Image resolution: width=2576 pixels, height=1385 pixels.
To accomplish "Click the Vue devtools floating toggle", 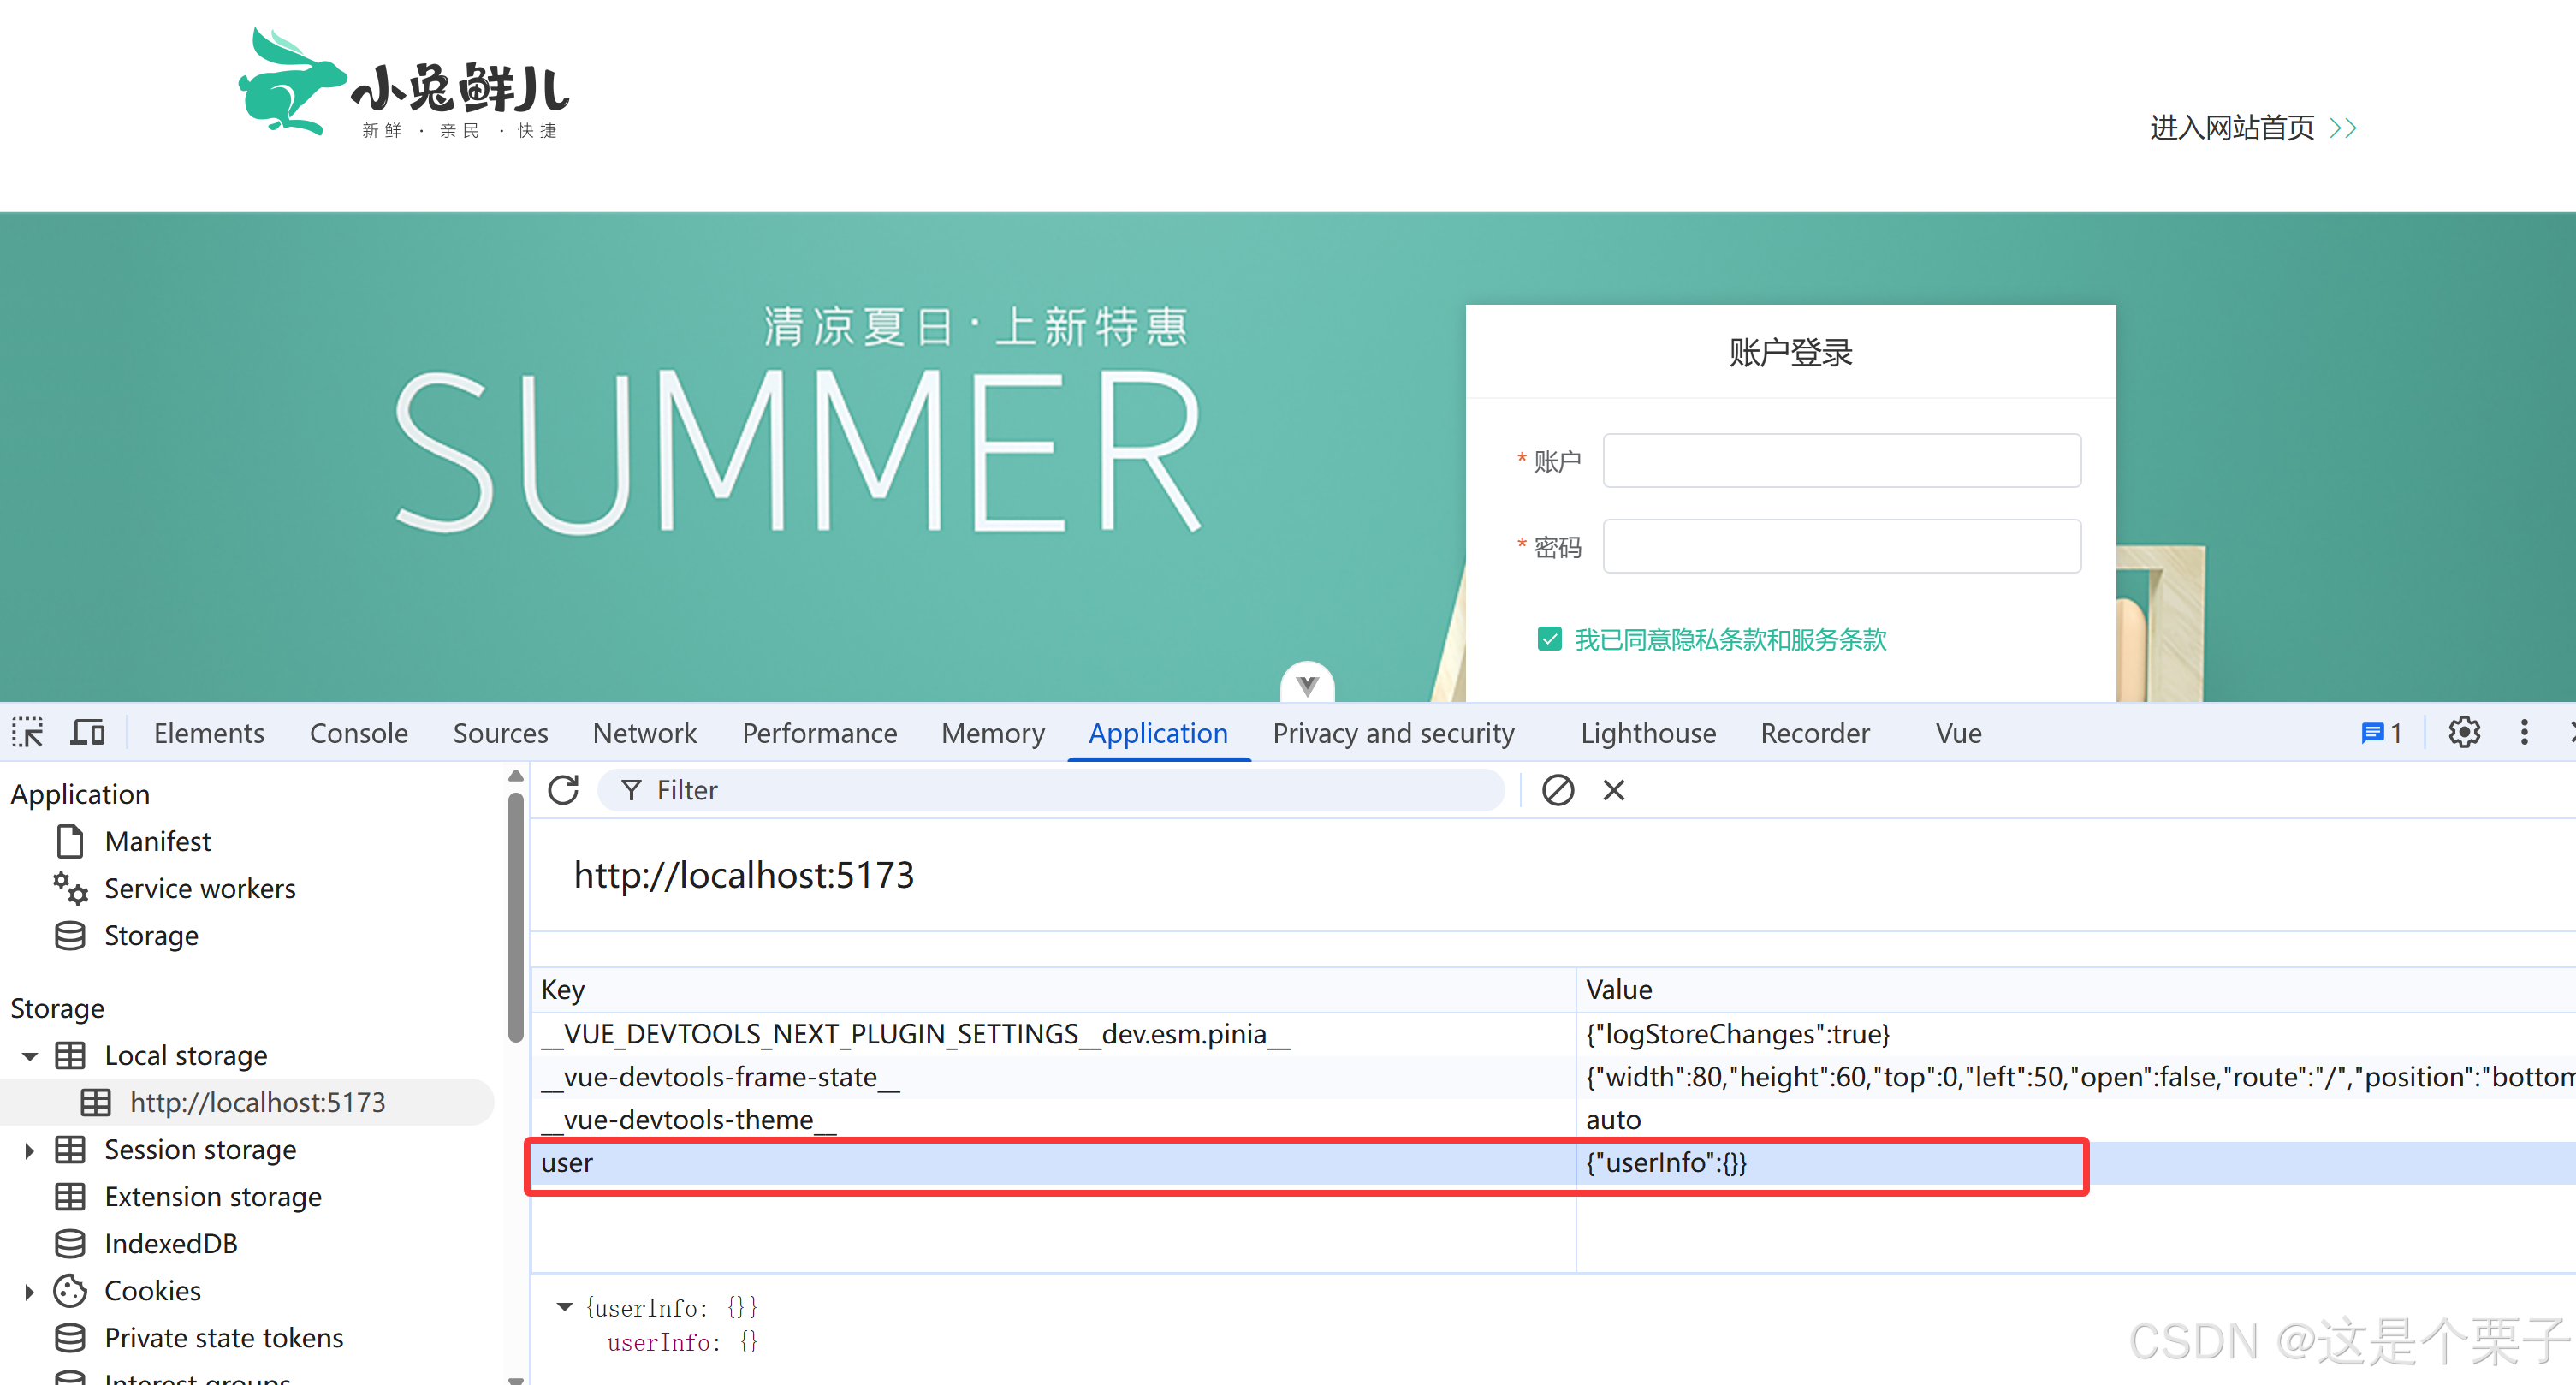I will click(1307, 684).
